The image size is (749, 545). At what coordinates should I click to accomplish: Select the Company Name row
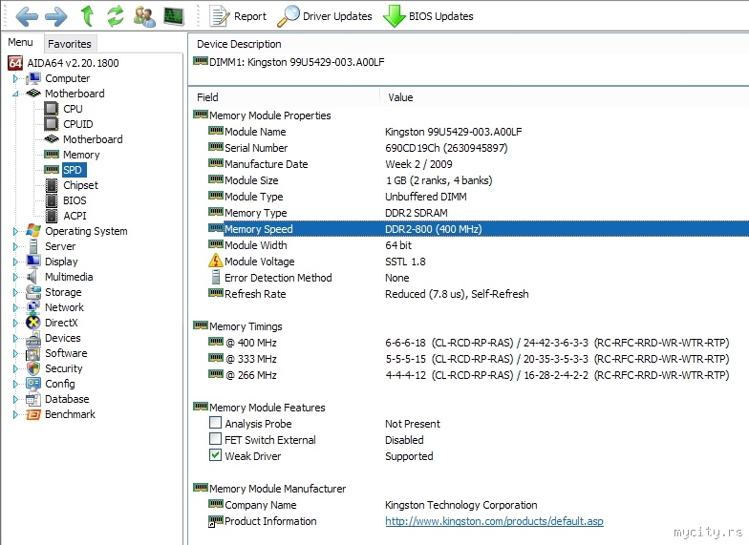pos(478,505)
